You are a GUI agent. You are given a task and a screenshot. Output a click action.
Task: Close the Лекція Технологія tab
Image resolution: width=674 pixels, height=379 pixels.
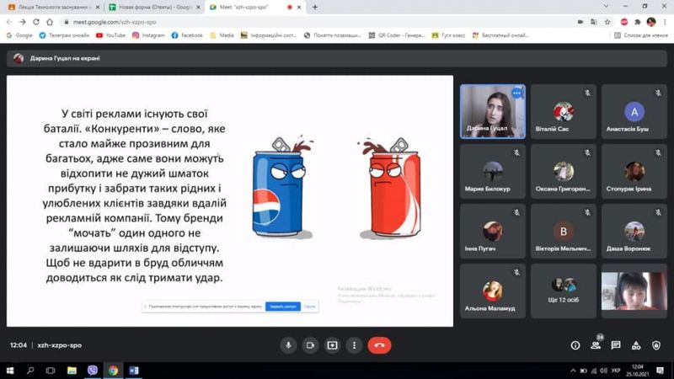click(x=98, y=8)
